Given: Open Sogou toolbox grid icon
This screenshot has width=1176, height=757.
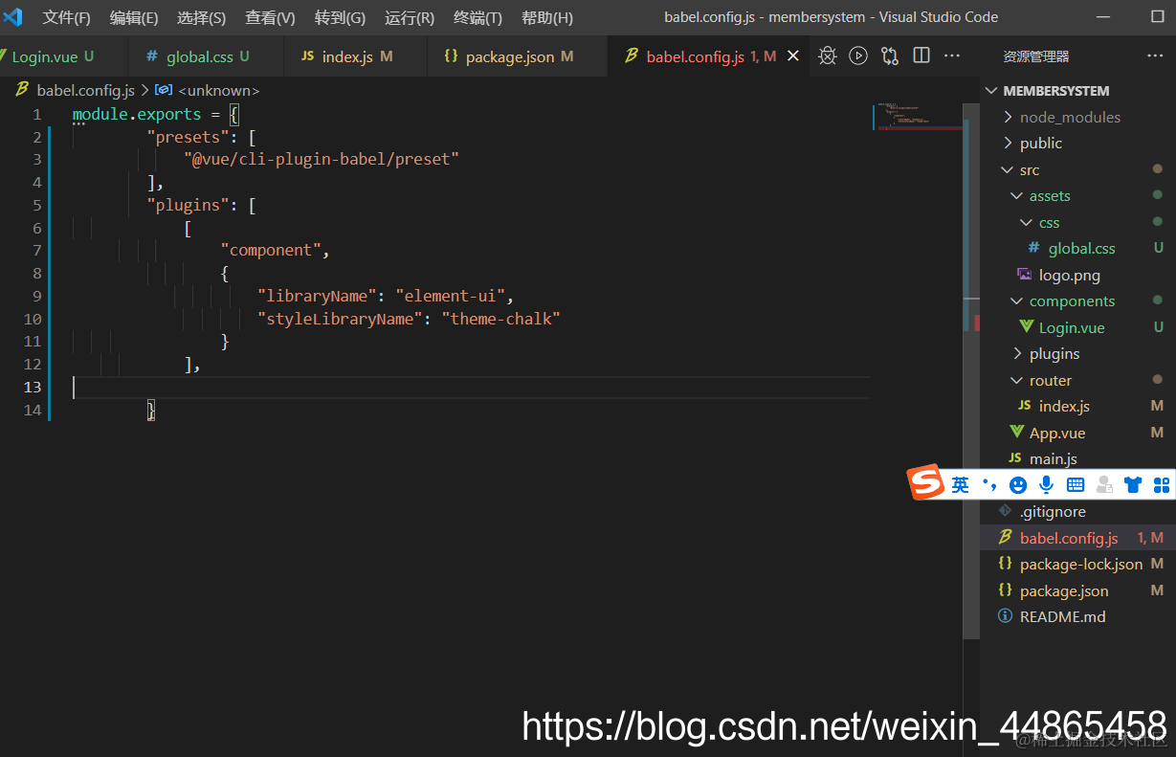Looking at the screenshot, I should [1162, 485].
